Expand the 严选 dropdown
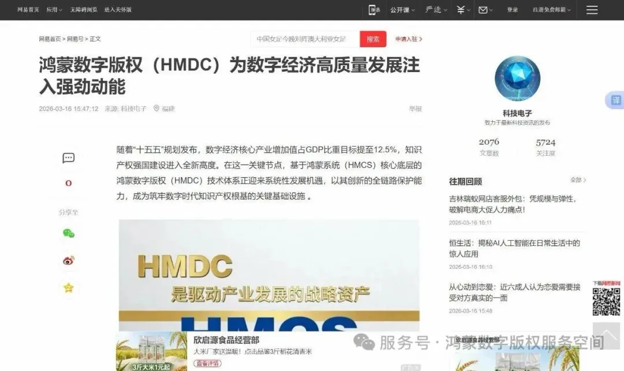Screen dimensions: 624x371 click(436, 10)
